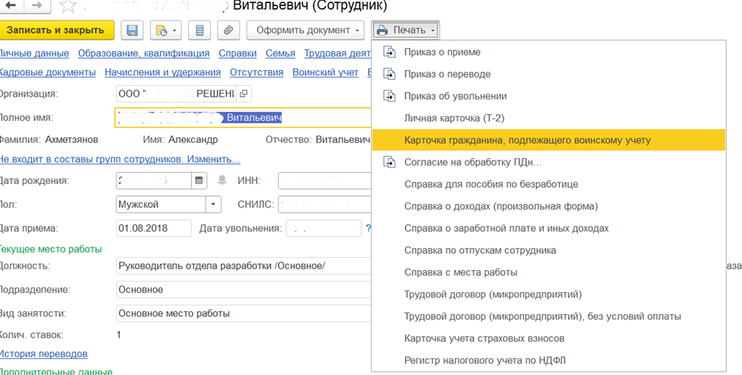Open the Образование, квалификация link

144,53
